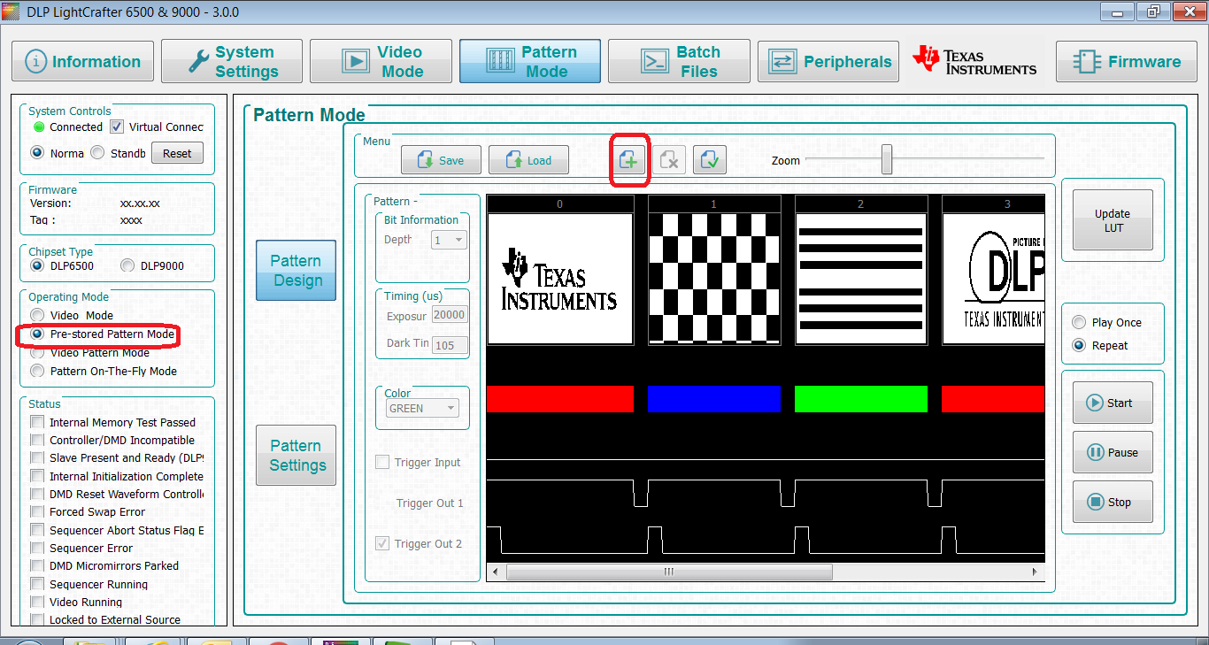1209x645 pixels.
Task: Select Pattern On-The-Fly Mode radio
Action: 37,371
